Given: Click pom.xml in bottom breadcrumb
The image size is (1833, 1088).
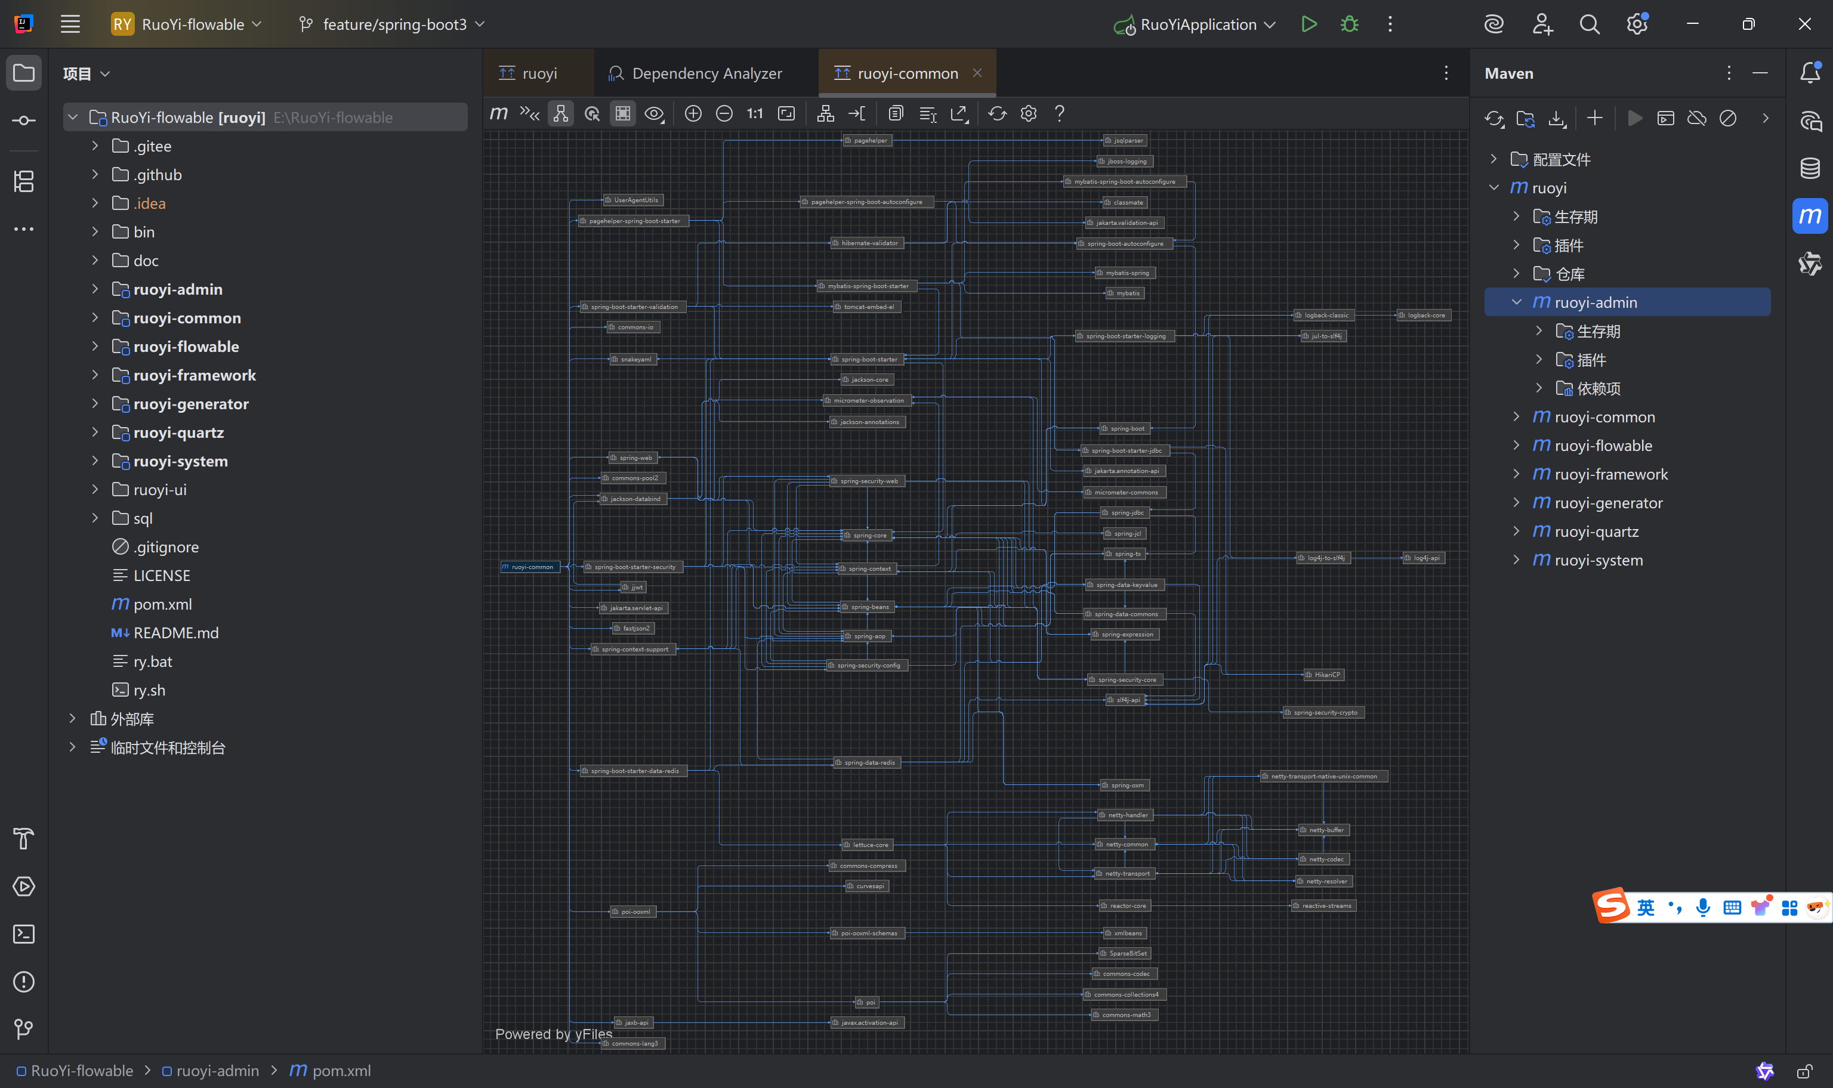Looking at the screenshot, I should [330, 1071].
